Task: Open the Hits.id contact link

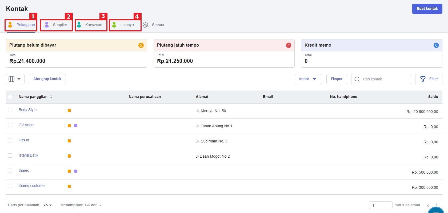Action: (24, 140)
